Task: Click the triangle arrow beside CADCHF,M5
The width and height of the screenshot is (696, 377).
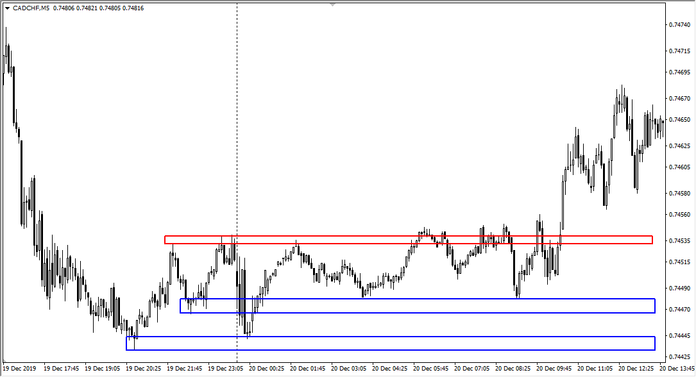Action: pos(7,8)
